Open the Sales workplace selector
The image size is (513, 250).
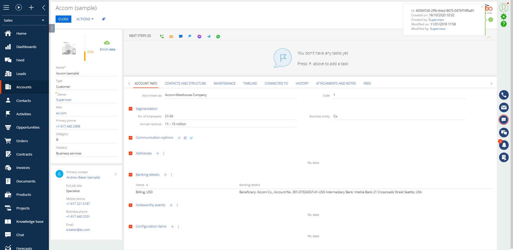tap(24, 20)
